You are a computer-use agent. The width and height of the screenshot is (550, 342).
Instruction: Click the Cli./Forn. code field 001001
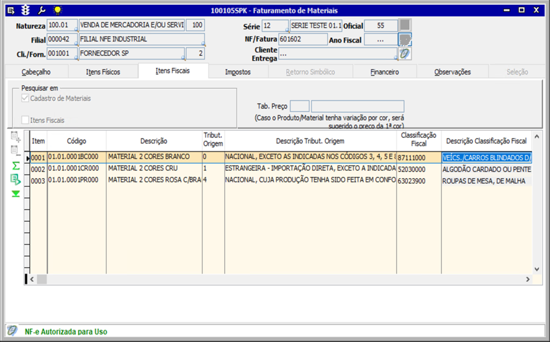pyautogui.click(x=61, y=53)
